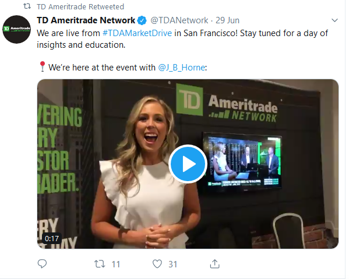Like the tweet with the heart icon

157,264
